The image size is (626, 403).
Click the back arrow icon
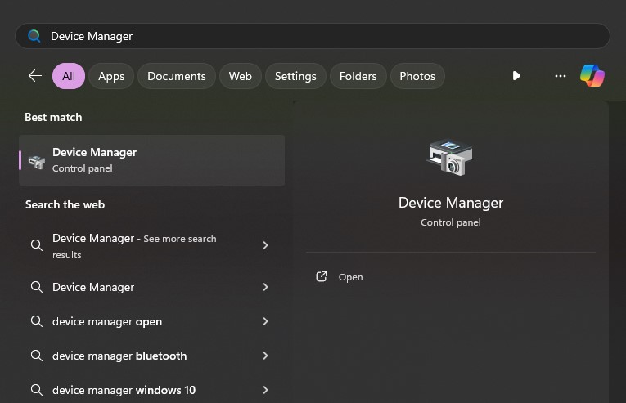point(35,76)
